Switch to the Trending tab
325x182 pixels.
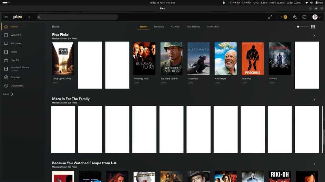point(159,27)
